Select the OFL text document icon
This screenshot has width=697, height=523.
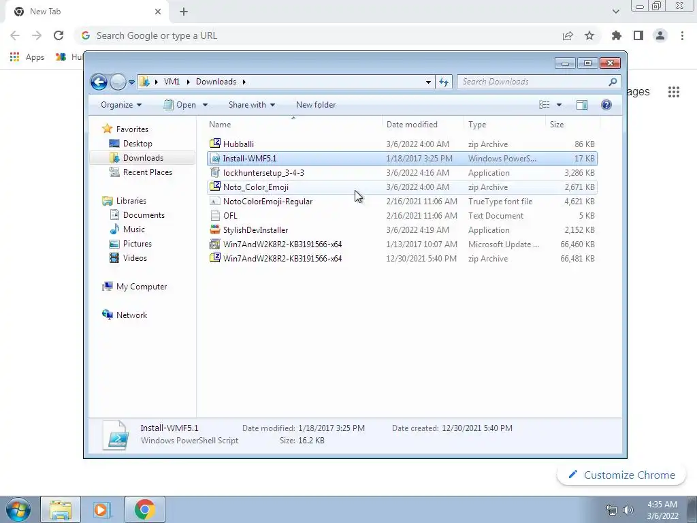point(215,216)
